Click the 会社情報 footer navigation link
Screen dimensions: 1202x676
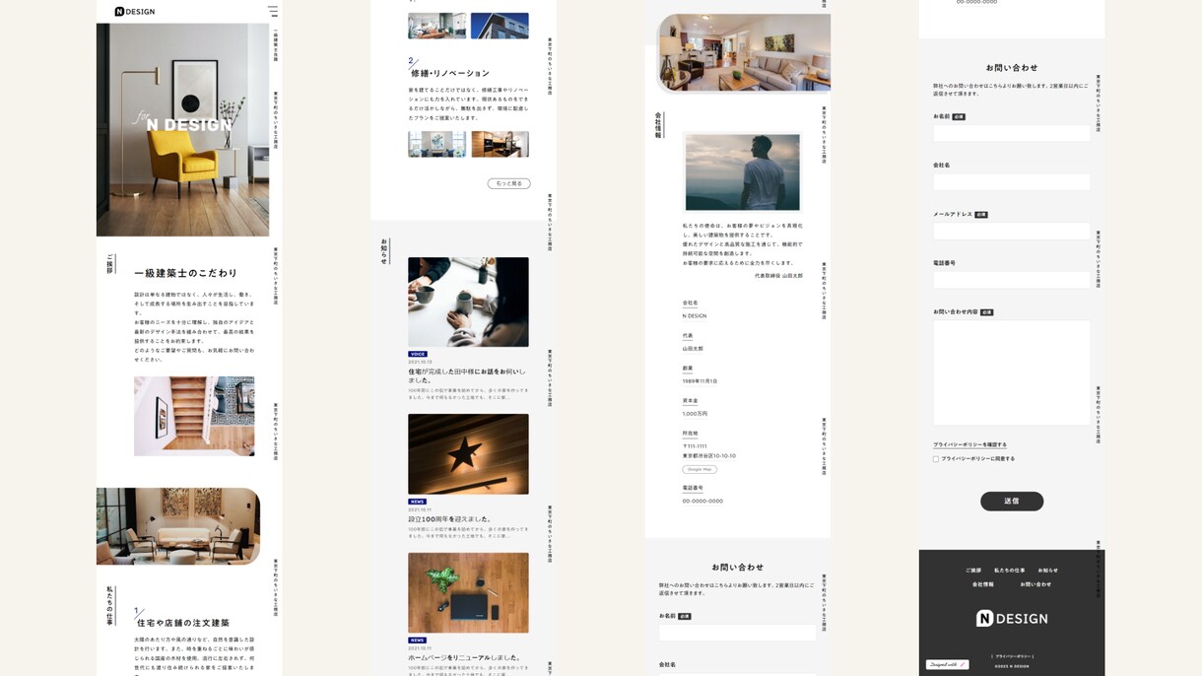(983, 584)
